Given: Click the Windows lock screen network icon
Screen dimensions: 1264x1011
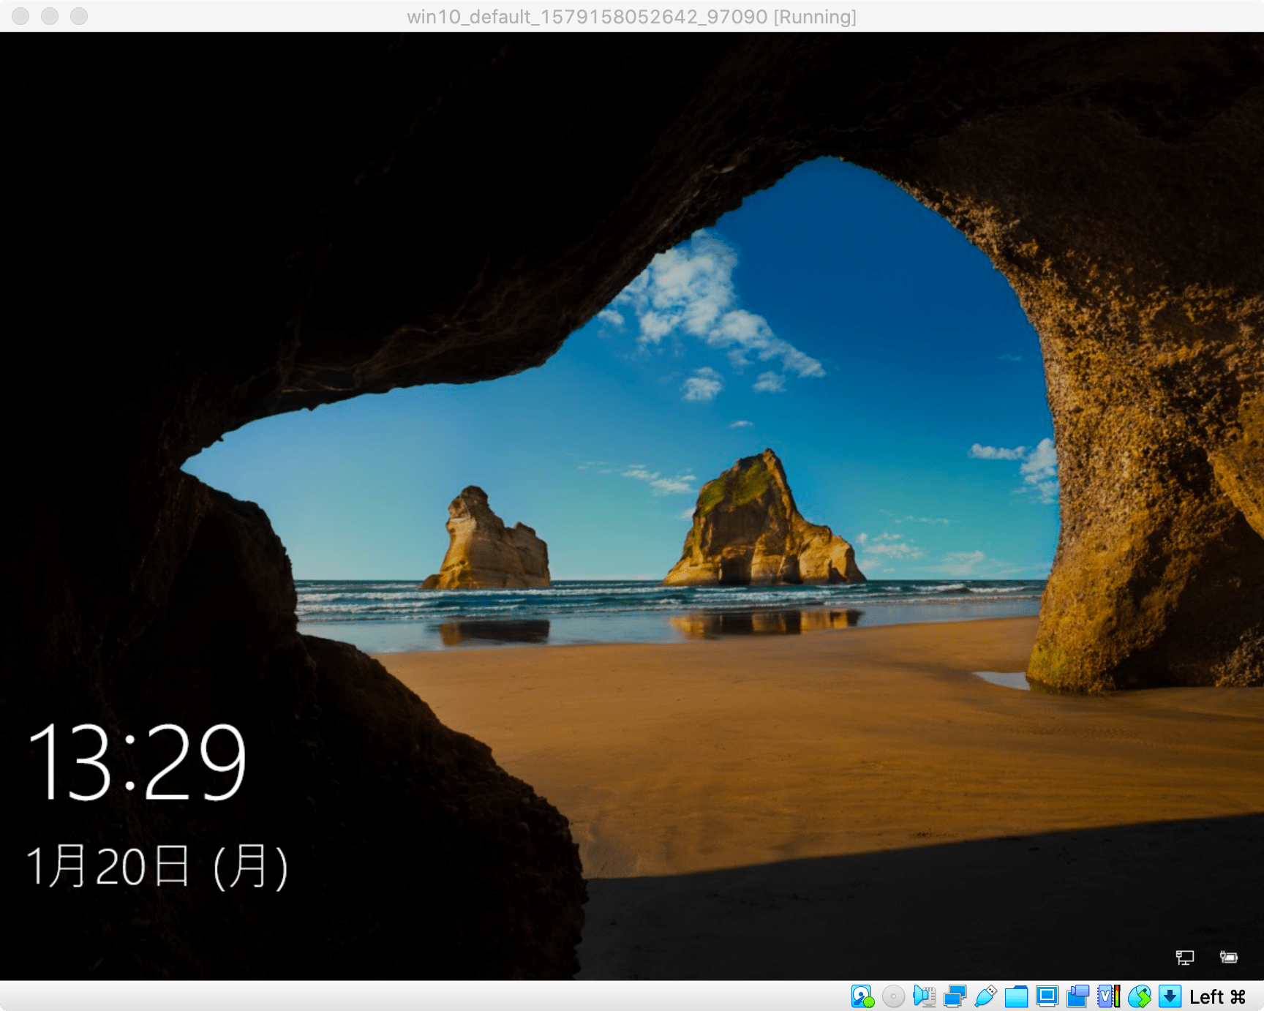Looking at the screenshot, I should [1185, 957].
